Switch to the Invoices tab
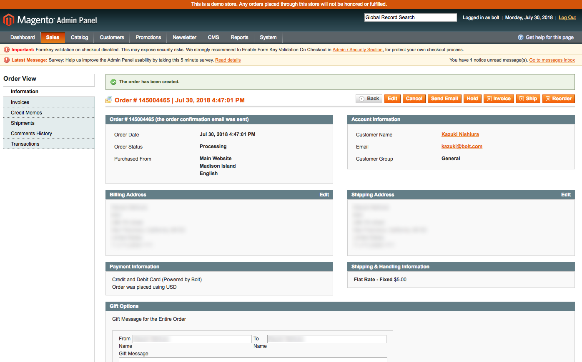This screenshot has width=582, height=362. click(x=49, y=102)
